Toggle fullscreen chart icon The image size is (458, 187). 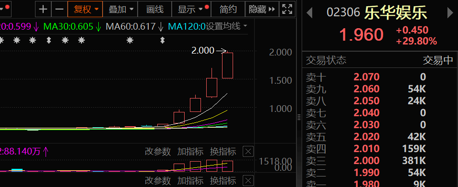(287, 9)
